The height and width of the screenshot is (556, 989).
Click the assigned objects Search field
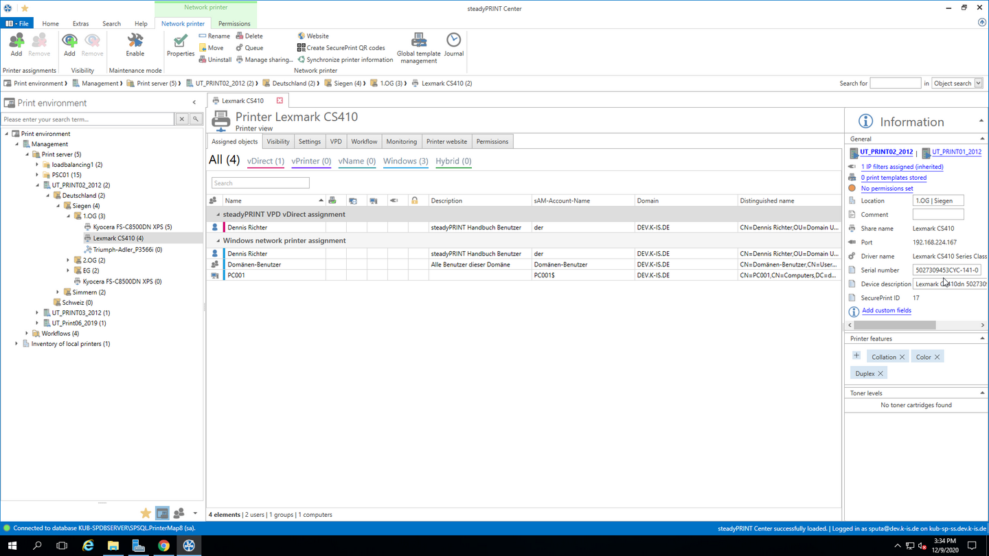260,183
